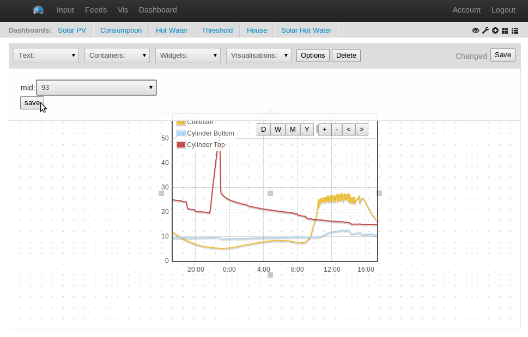Viewport: 528px width, 337px height.
Task: Click the Options button
Action: click(x=313, y=56)
